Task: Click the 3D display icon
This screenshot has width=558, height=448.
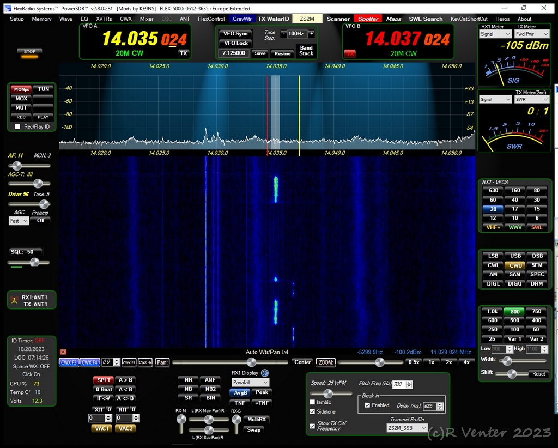Action: (x=265, y=373)
